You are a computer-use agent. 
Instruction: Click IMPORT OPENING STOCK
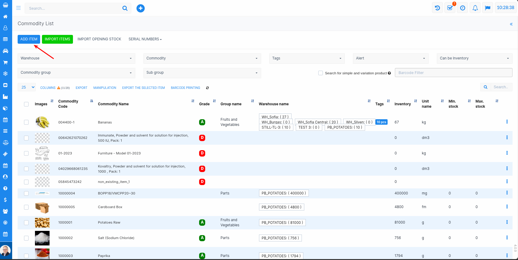99,39
